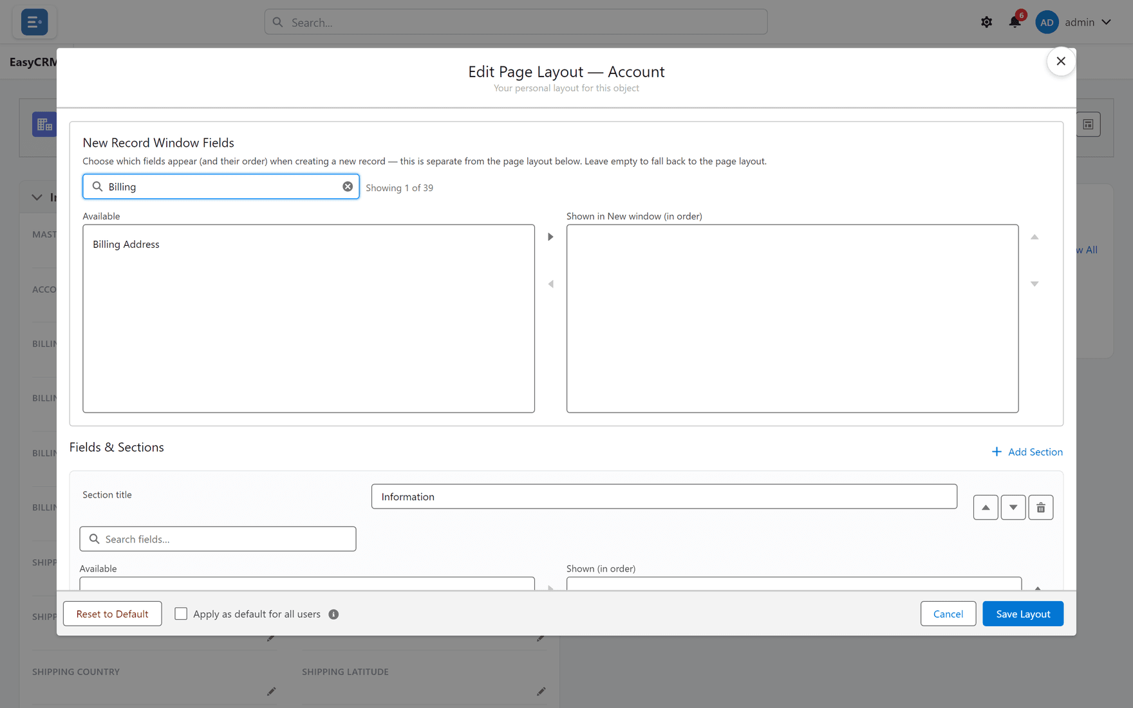Enable Apply as default for all users
This screenshot has width=1133, height=708.
coord(181,614)
